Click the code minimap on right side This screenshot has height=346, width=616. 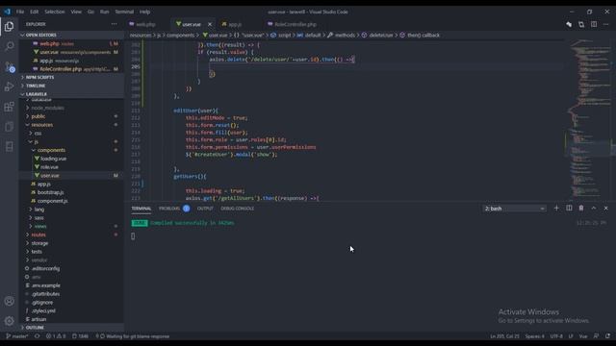[x=588, y=119]
